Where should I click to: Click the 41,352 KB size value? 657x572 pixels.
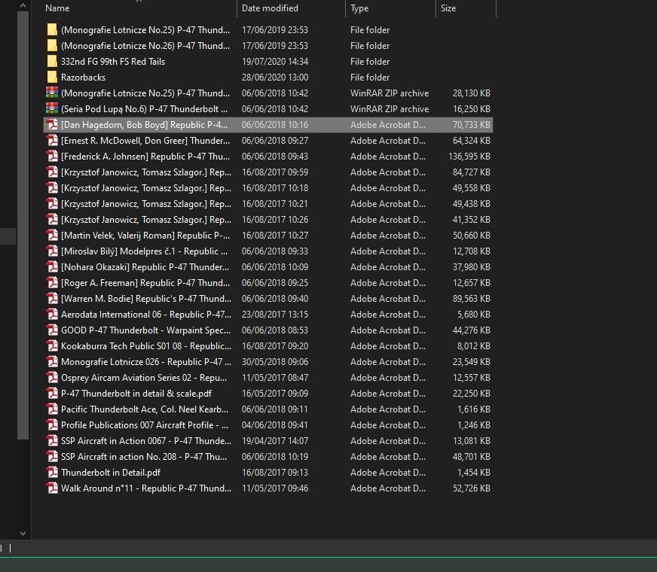pyautogui.click(x=472, y=220)
